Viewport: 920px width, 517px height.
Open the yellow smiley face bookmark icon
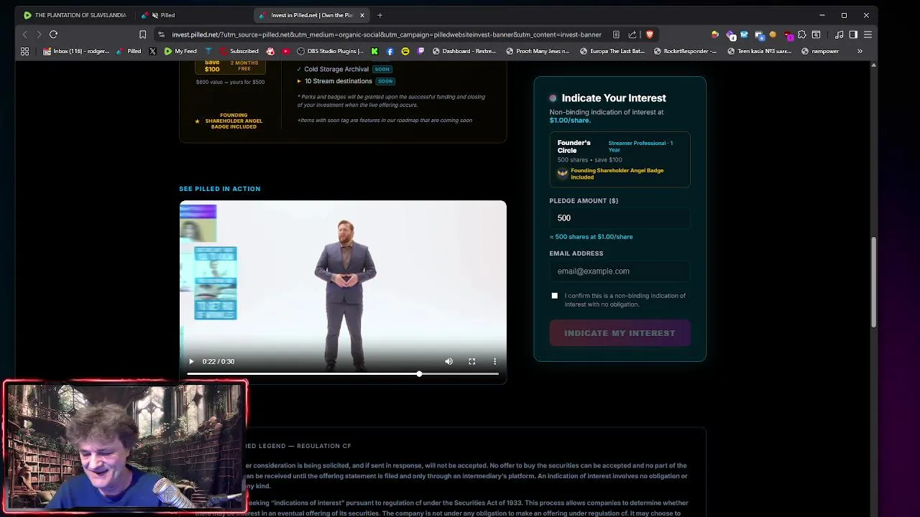coord(405,51)
